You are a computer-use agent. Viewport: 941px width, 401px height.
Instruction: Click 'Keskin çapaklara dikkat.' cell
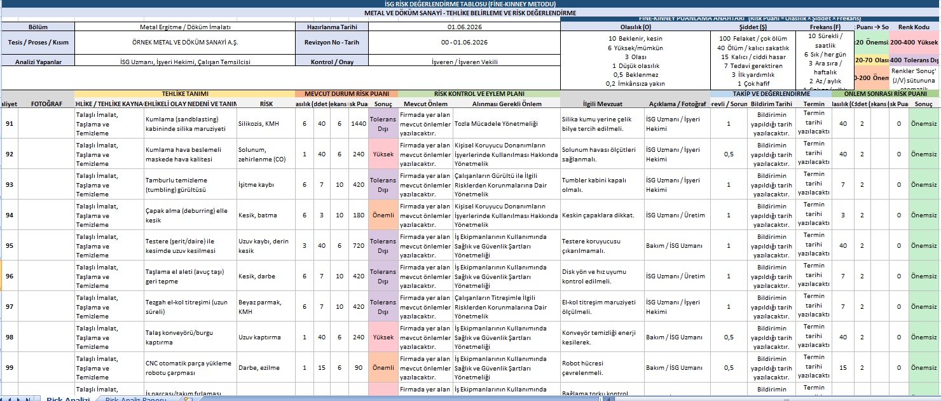click(602, 215)
